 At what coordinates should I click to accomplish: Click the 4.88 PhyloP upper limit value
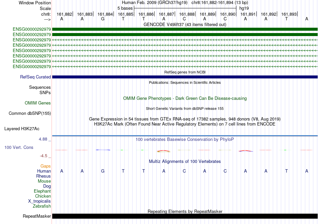[43, 139]
